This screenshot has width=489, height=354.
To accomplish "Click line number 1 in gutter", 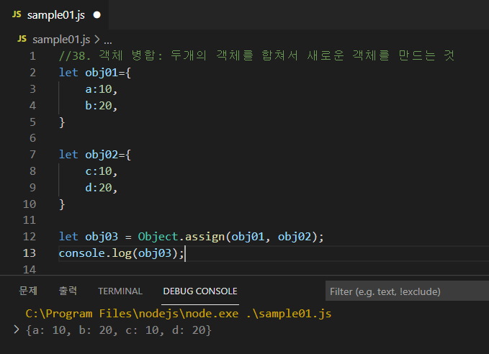I will pyautogui.click(x=32, y=56).
